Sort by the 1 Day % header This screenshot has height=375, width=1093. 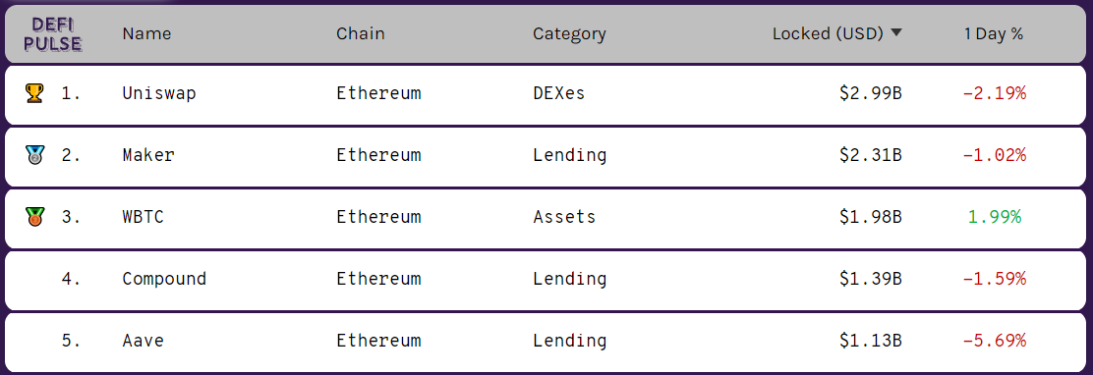(x=994, y=33)
